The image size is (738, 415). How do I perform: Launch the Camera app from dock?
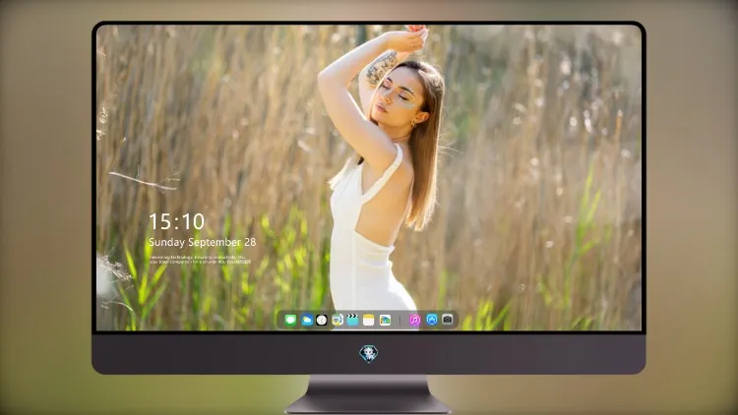pos(448,320)
